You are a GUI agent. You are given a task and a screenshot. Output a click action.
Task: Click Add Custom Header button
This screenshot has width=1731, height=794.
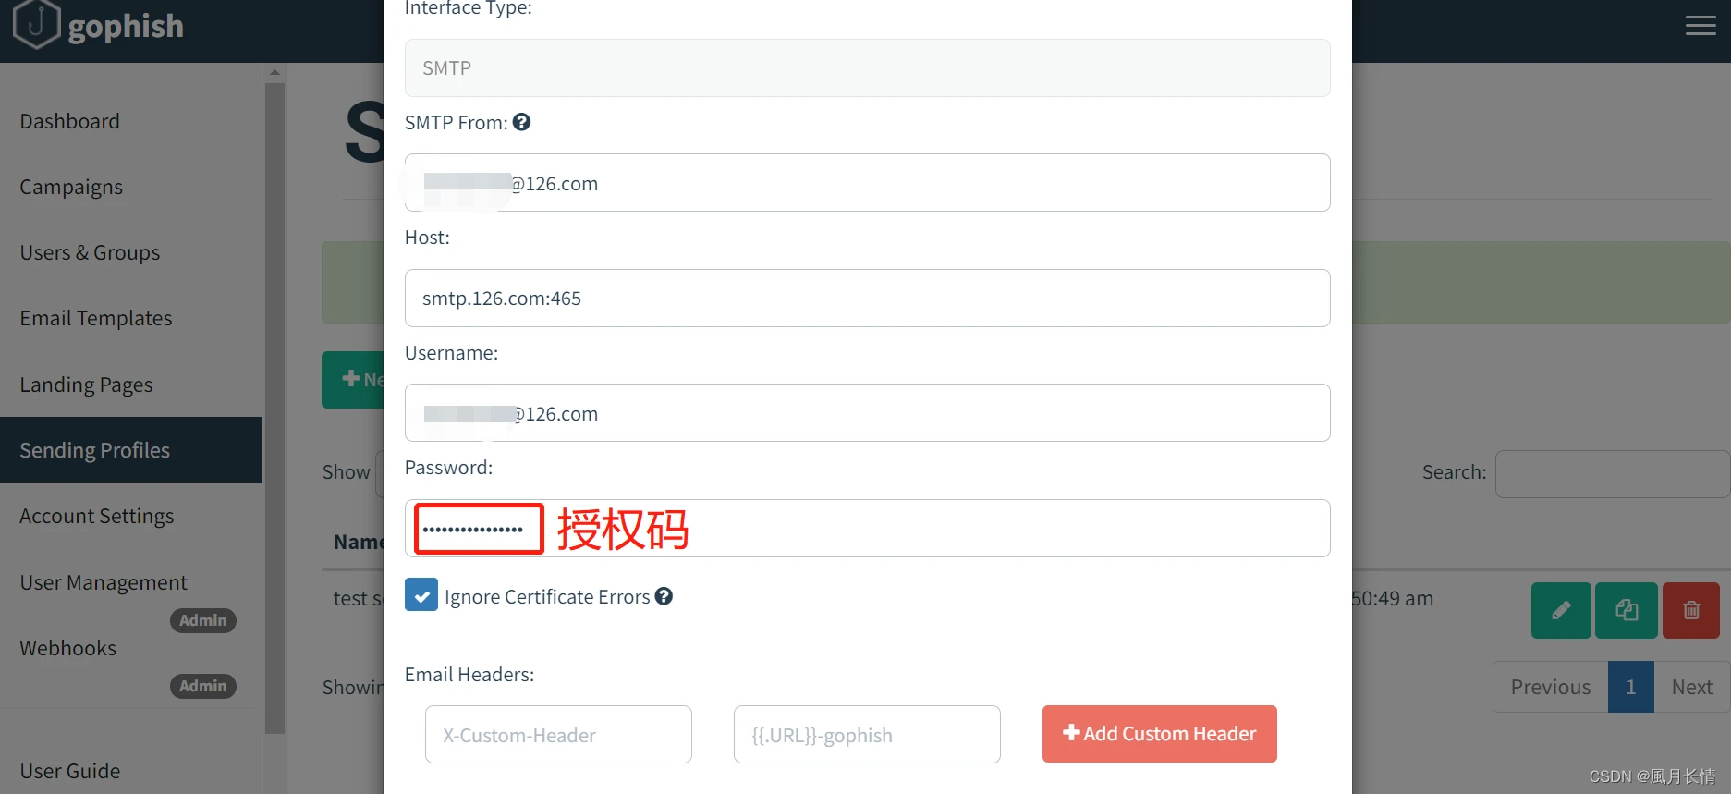click(x=1160, y=734)
